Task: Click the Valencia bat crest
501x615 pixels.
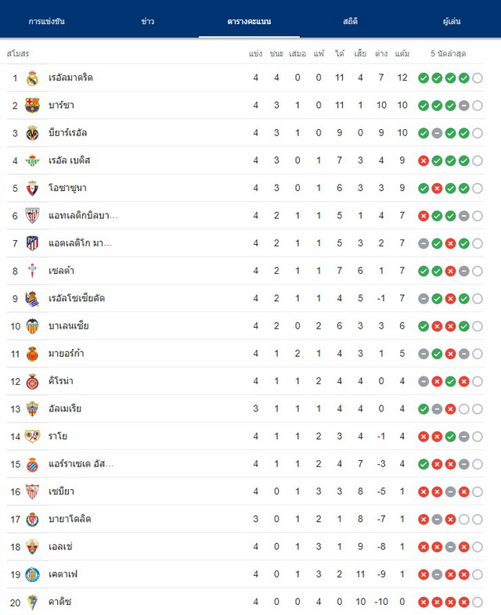Action: [x=32, y=326]
